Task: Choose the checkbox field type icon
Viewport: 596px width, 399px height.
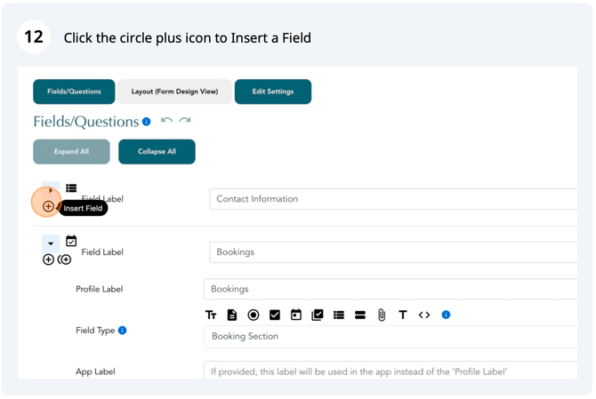Action: click(275, 315)
